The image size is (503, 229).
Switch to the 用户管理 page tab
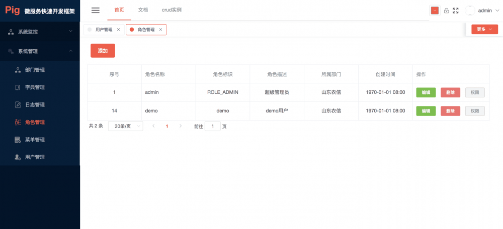(x=104, y=30)
